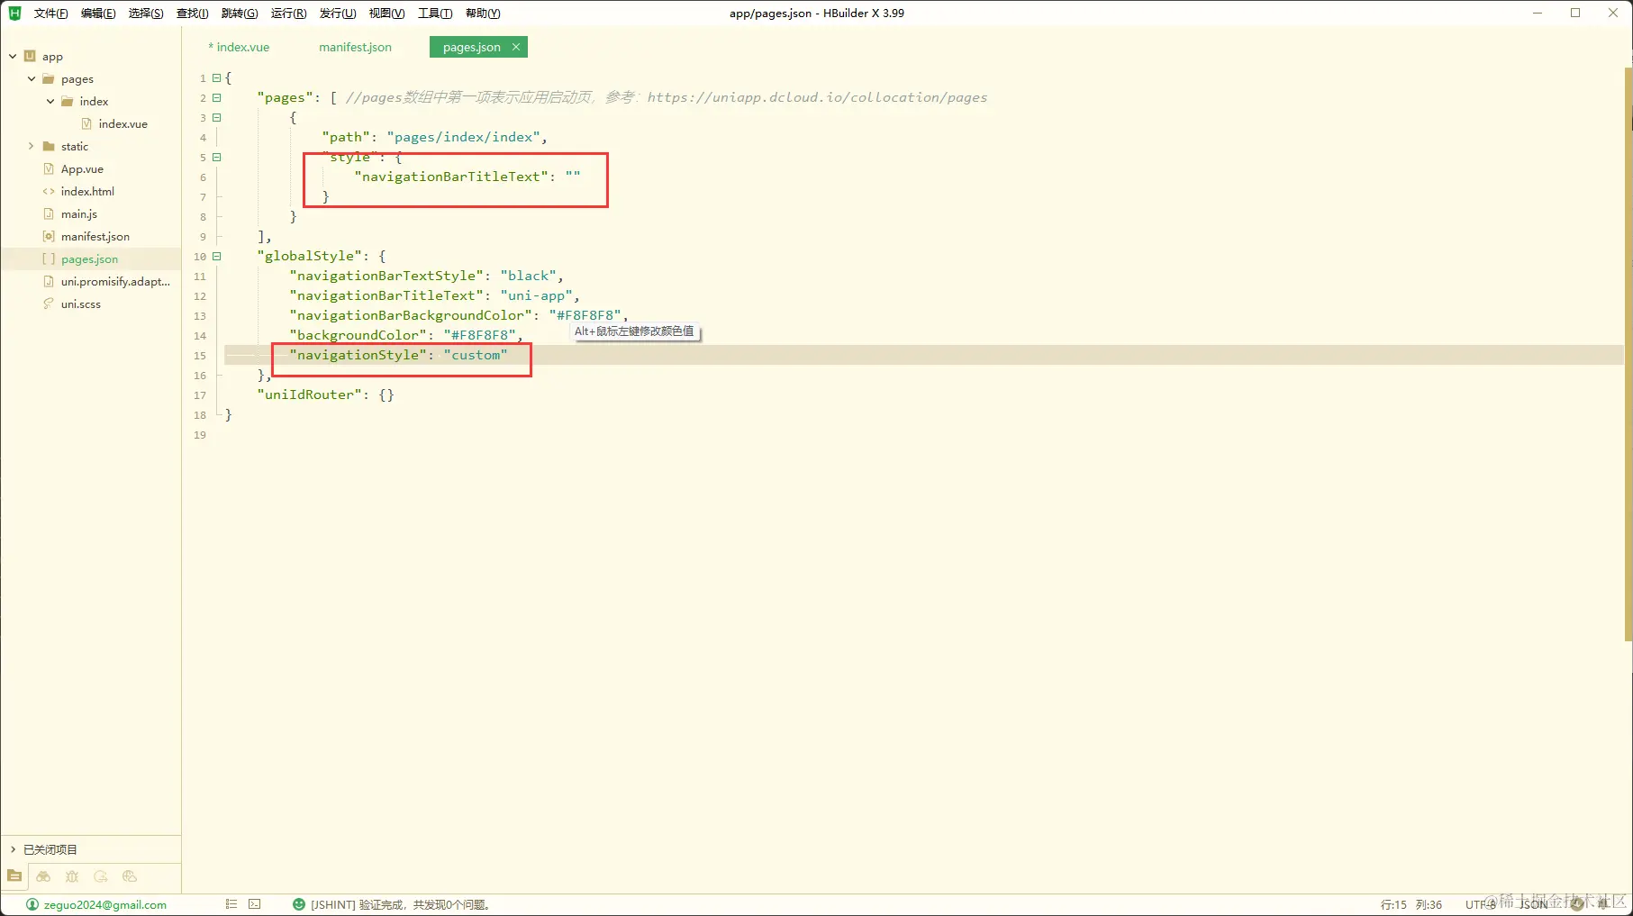Open the binoculars search panel icon
The image size is (1633, 916).
tap(43, 876)
